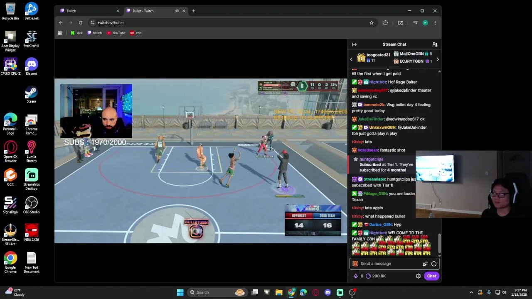
Task: Open the NBA 2K26 desktop shortcut
Action: (32, 233)
